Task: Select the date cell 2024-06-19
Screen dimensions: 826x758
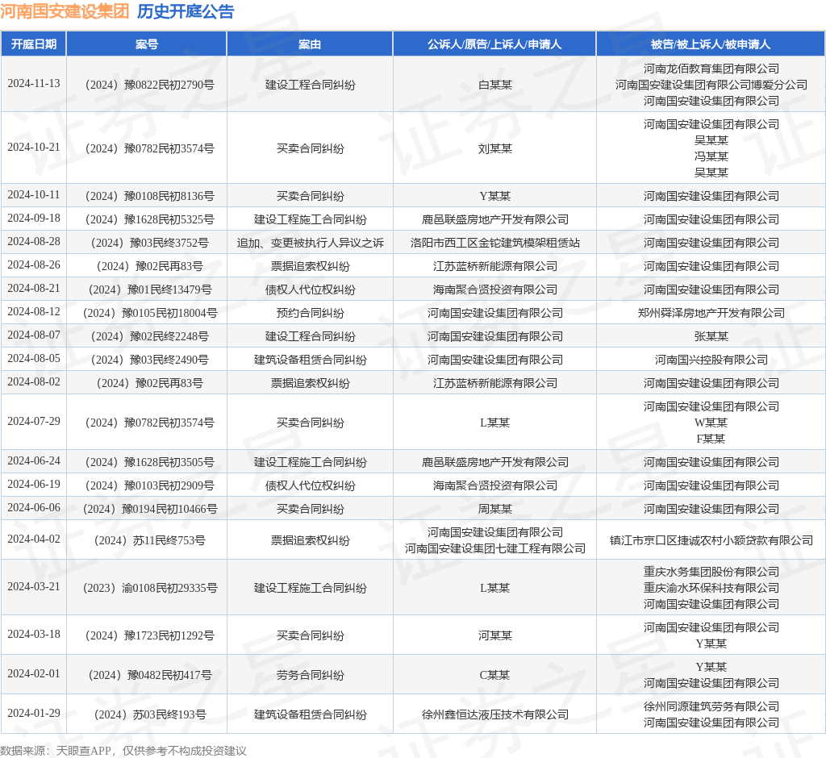Action: click(x=34, y=484)
